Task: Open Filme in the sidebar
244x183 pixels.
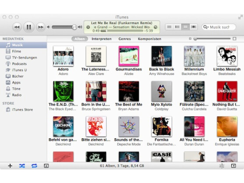Action: tap(23, 51)
